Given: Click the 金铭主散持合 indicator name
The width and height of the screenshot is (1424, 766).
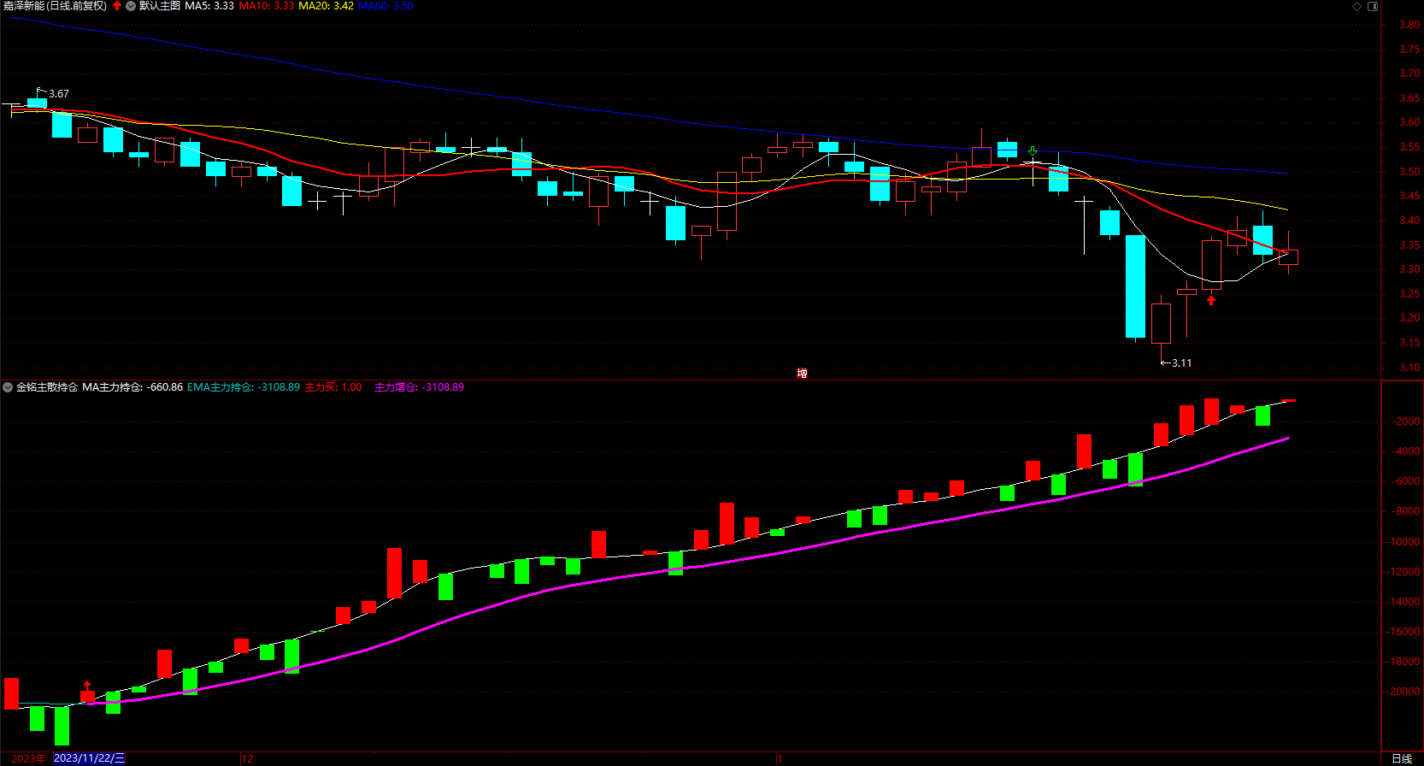Looking at the screenshot, I should (x=47, y=387).
